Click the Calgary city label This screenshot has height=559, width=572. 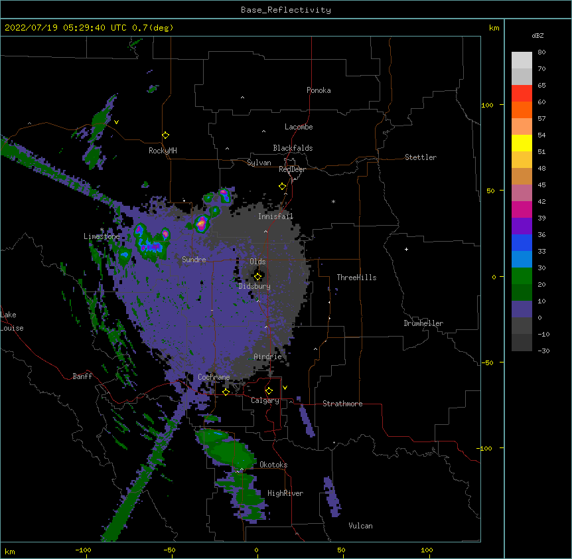coord(265,400)
